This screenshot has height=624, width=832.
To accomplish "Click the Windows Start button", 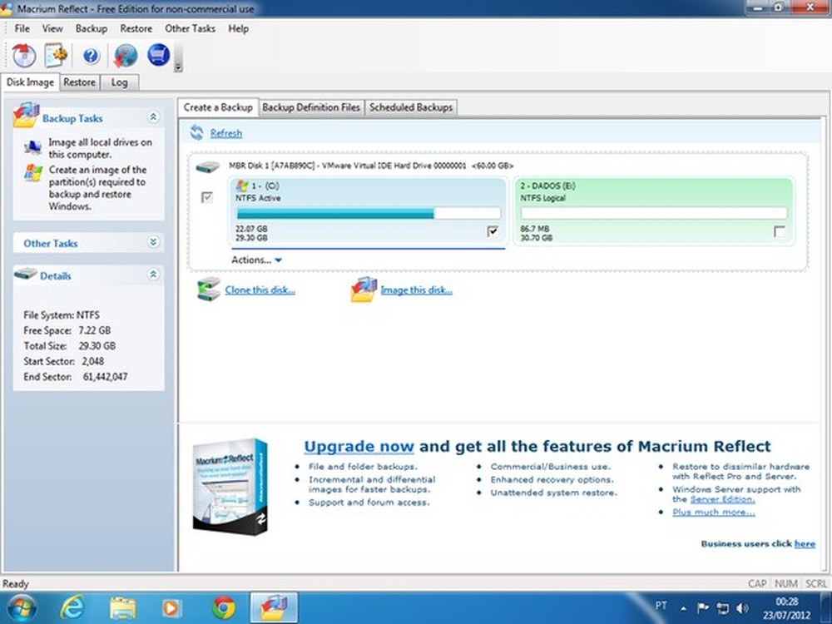I will click(x=22, y=608).
